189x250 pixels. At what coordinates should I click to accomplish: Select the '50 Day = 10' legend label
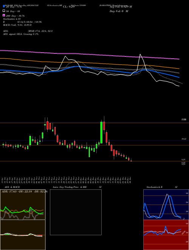(x=13, y=11)
